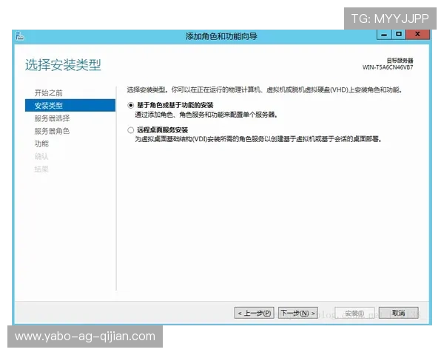The image size is (444, 355).
Task: Select 基于角色或基于功能的安装 radio button
Action: click(130, 105)
